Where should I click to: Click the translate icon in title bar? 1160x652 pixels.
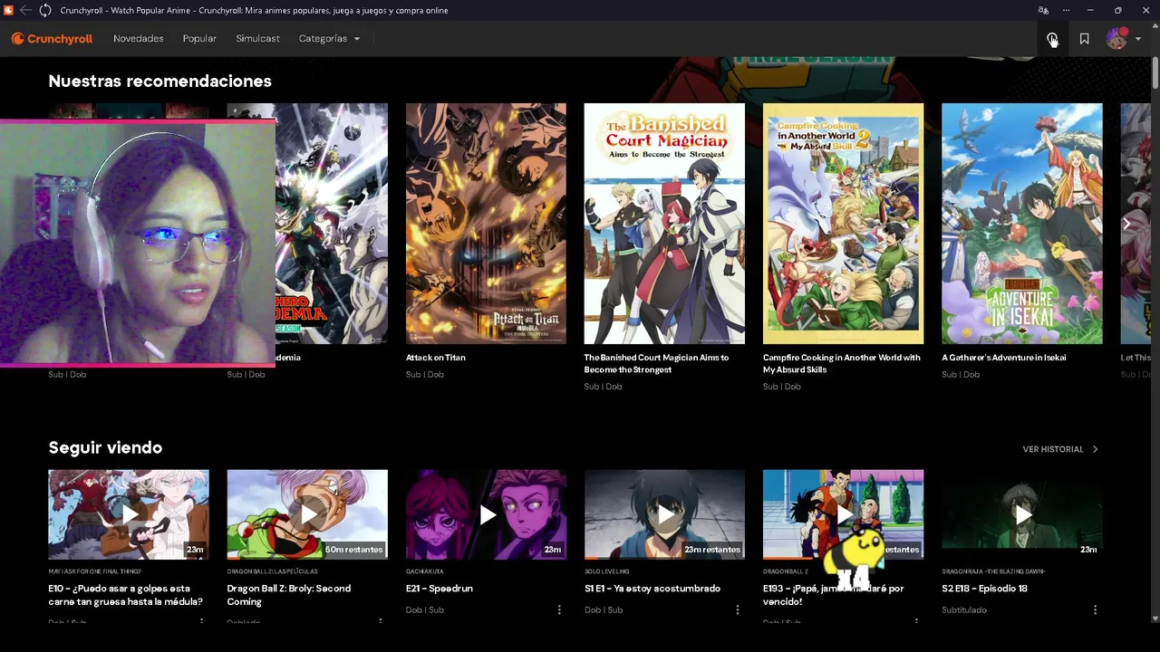1043,10
